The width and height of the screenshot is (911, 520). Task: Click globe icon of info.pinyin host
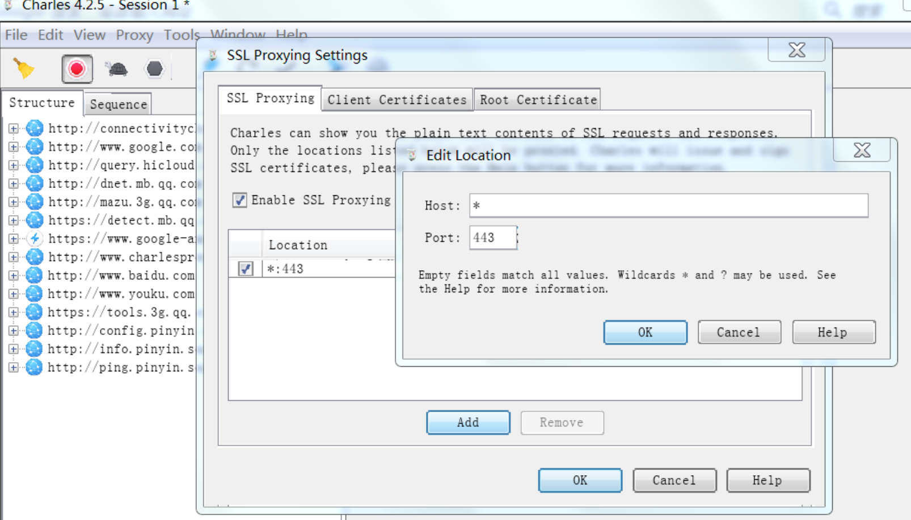tap(35, 349)
